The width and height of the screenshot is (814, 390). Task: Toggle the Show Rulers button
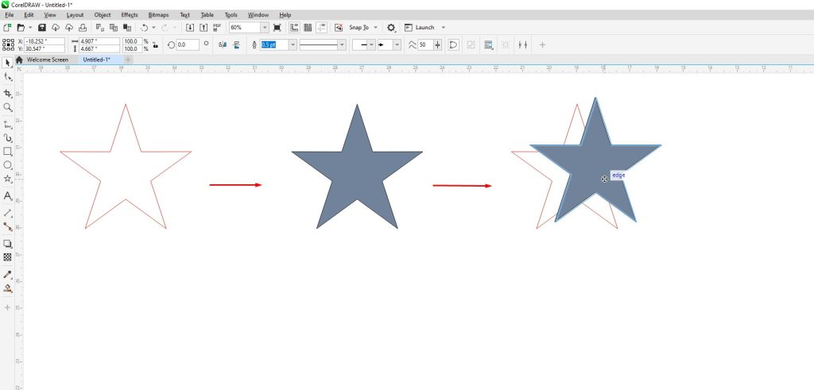coord(294,28)
